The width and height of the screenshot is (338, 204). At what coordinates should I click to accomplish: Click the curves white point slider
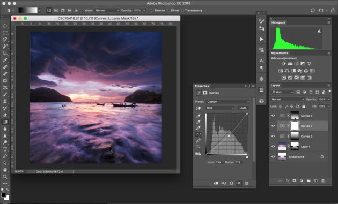(x=247, y=157)
